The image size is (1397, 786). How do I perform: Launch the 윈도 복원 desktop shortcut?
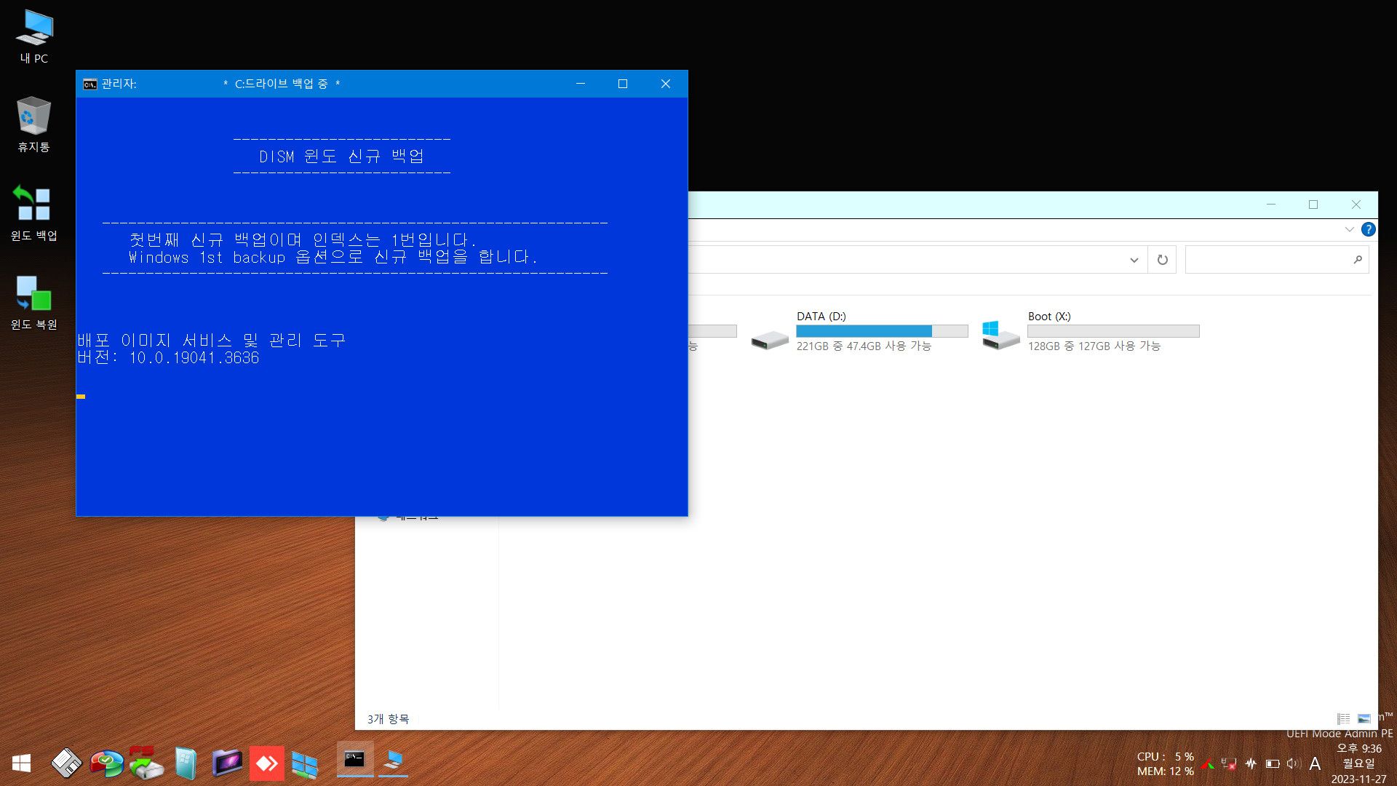pos(33,302)
